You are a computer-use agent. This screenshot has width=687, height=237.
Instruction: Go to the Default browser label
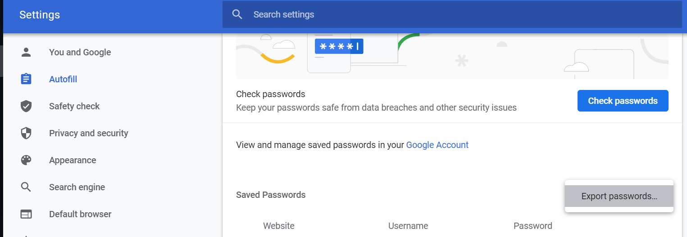click(80, 214)
